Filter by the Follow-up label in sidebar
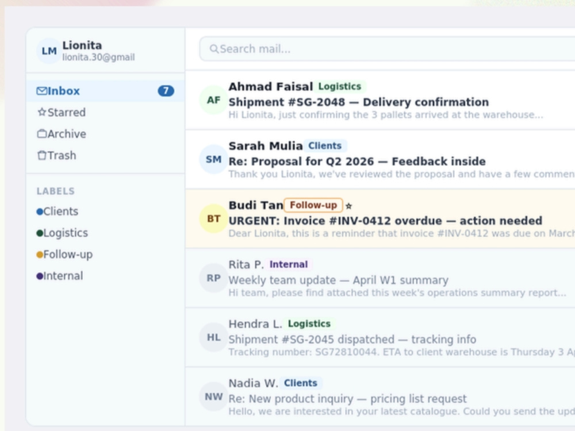The image size is (575, 431). click(x=105, y=255)
